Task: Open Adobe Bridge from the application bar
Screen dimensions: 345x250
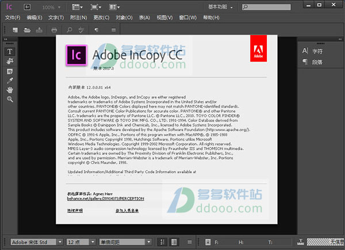Action: [x=27, y=7]
